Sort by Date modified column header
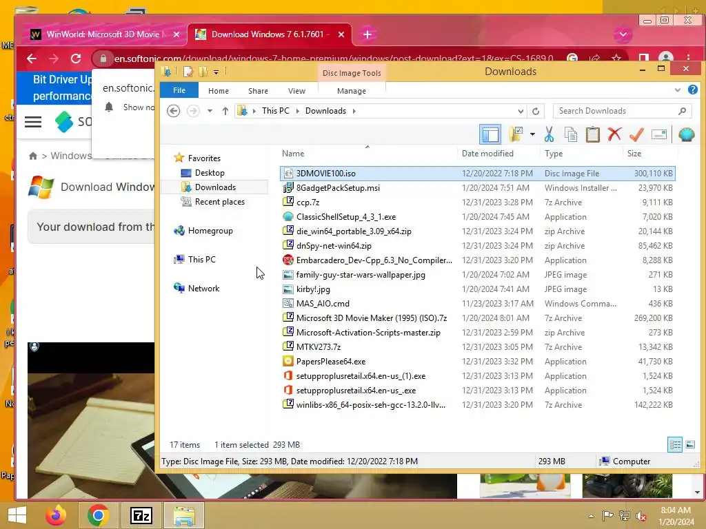706x529 pixels. pos(487,154)
